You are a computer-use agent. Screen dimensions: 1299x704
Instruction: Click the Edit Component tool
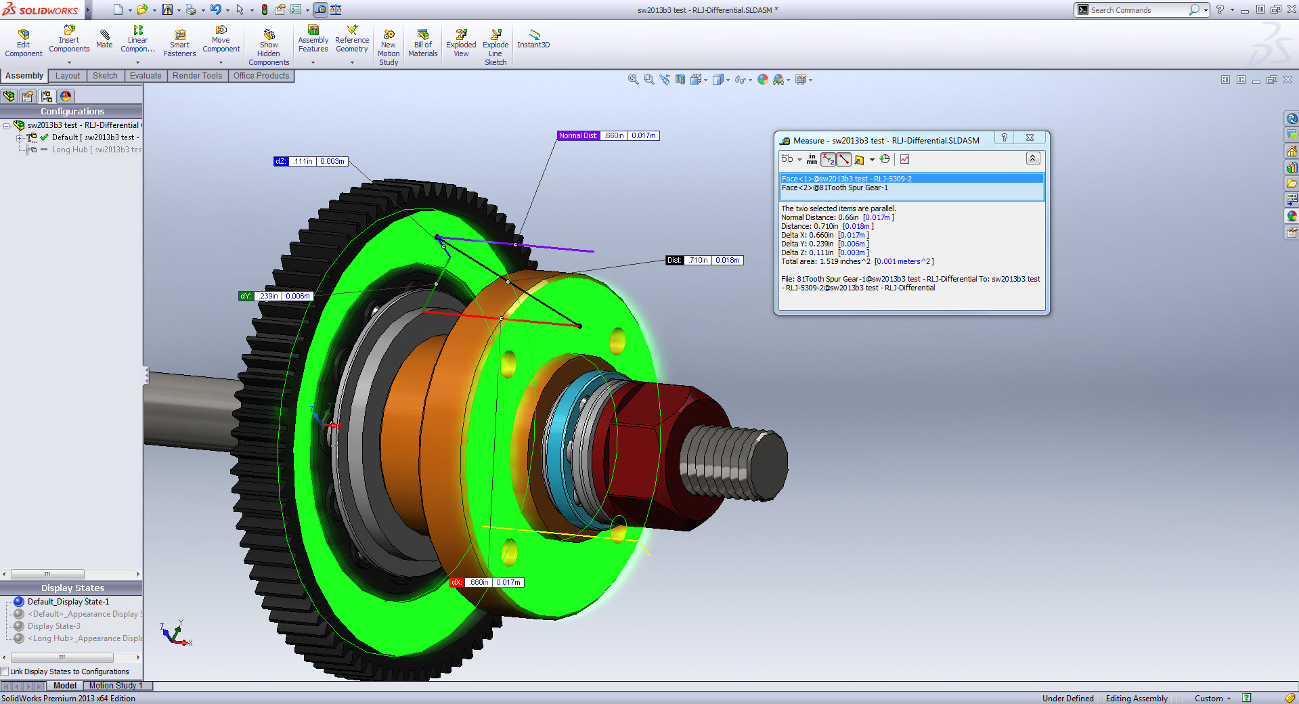pyautogui.click(x=23, y=43)
